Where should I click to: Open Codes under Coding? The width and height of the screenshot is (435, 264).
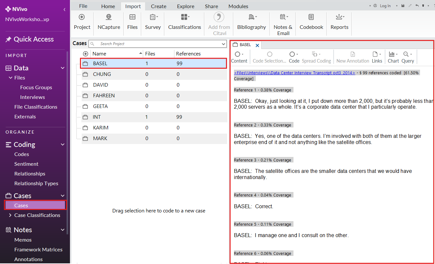coord(21,154)
